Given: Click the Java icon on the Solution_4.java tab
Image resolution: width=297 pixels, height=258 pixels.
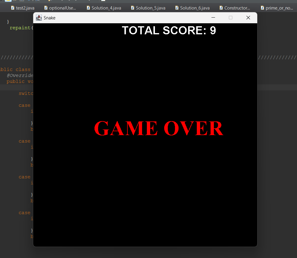Looking at the screenshot, I should coord(89,8).
